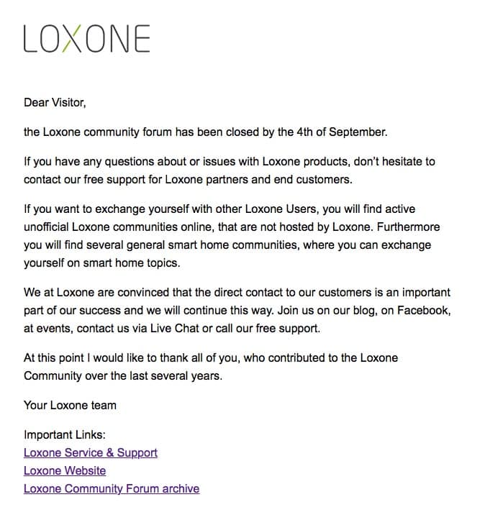Open the Loxone Service & Support link
Screen dimensions: 485x520
[91, 452]
